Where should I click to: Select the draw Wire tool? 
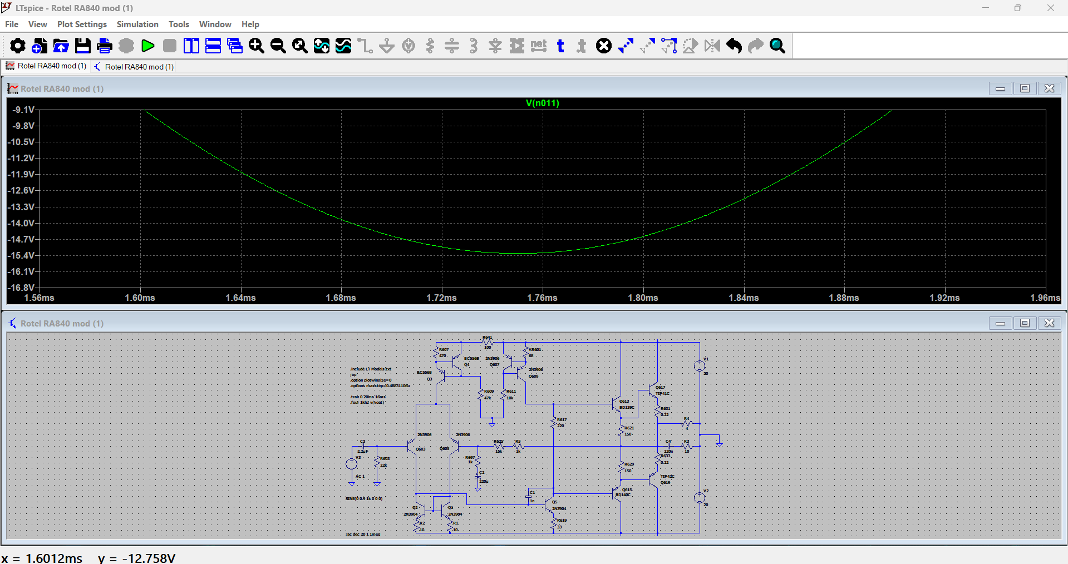pyautogui.click(x=365, y=46)
